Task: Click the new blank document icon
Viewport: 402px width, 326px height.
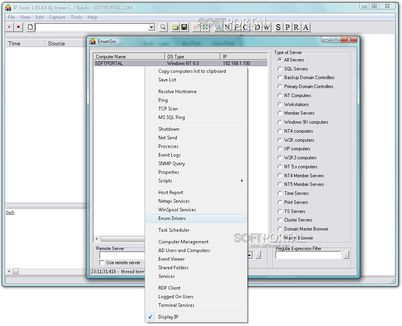Action: (30, 27)
